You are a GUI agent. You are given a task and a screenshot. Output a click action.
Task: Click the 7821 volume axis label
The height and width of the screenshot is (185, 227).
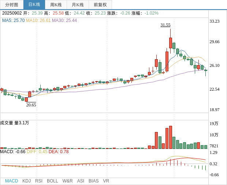pyautogui.click(x=214, y=146)
